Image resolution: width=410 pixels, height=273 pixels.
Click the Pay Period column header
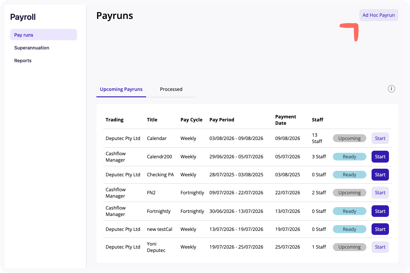[222, 120]
